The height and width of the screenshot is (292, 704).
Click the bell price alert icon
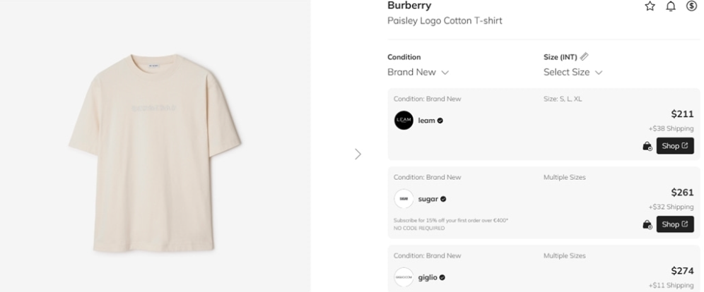(671, 6)
